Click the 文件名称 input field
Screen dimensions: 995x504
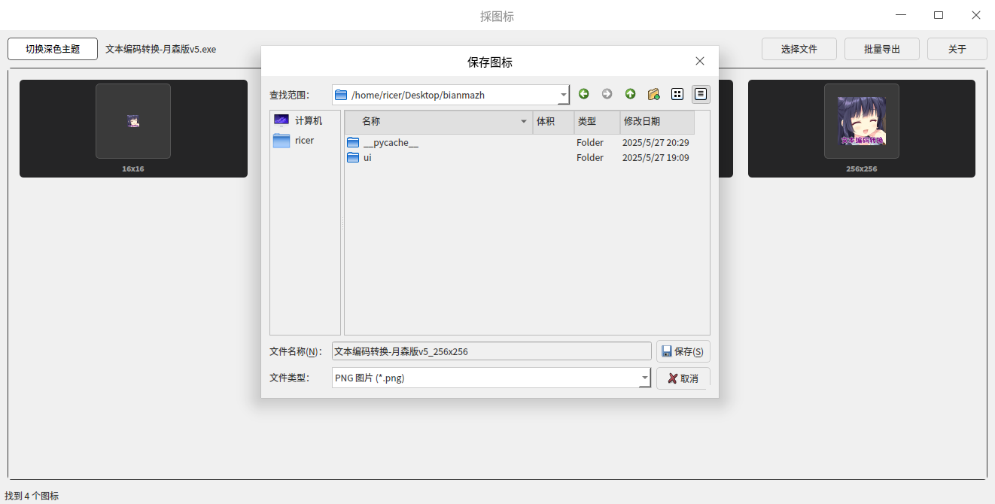pos(491,351)
